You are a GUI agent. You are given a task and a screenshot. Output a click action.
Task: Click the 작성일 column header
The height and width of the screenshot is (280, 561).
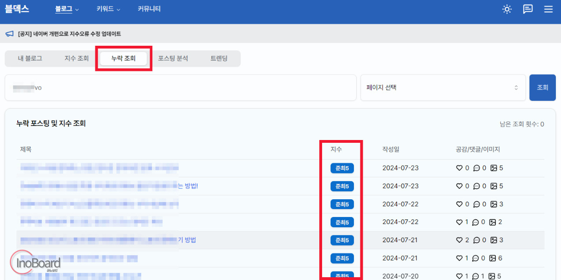click(391, 149)
